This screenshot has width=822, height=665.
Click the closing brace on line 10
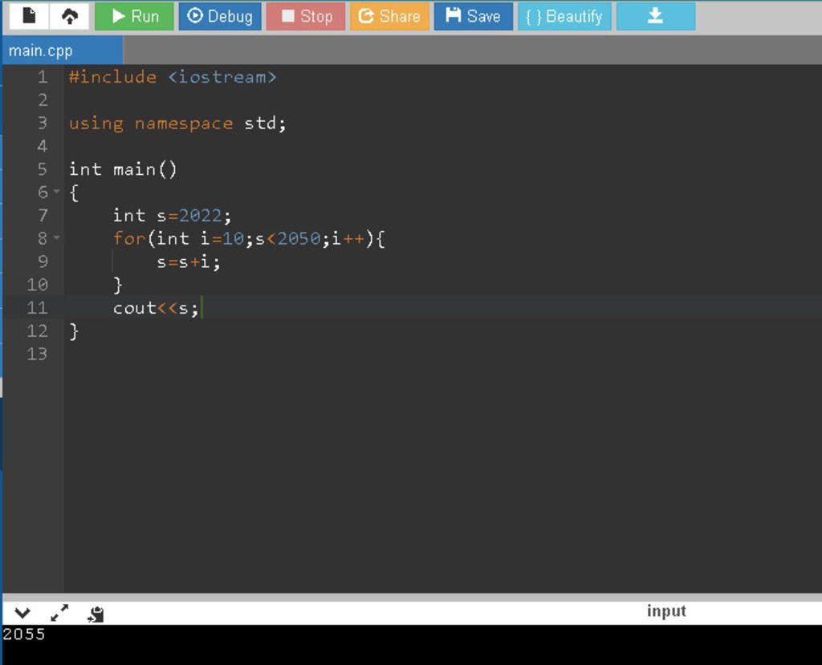pos(118,285)
